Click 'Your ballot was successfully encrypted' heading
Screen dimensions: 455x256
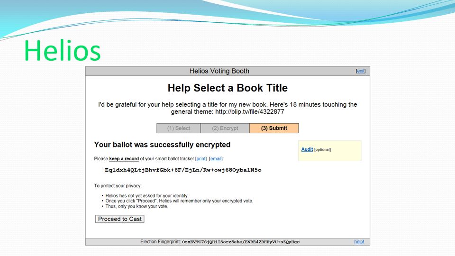pos(162,145)
